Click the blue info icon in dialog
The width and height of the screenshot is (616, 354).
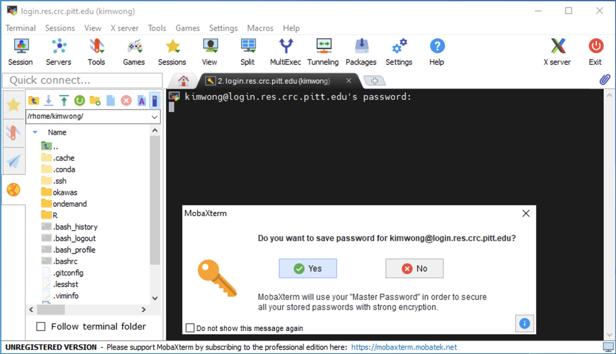[x=524, y=323]
